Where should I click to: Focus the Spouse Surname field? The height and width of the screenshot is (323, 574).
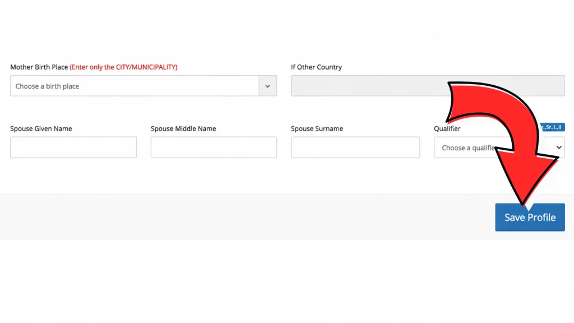tap(355, 147)
